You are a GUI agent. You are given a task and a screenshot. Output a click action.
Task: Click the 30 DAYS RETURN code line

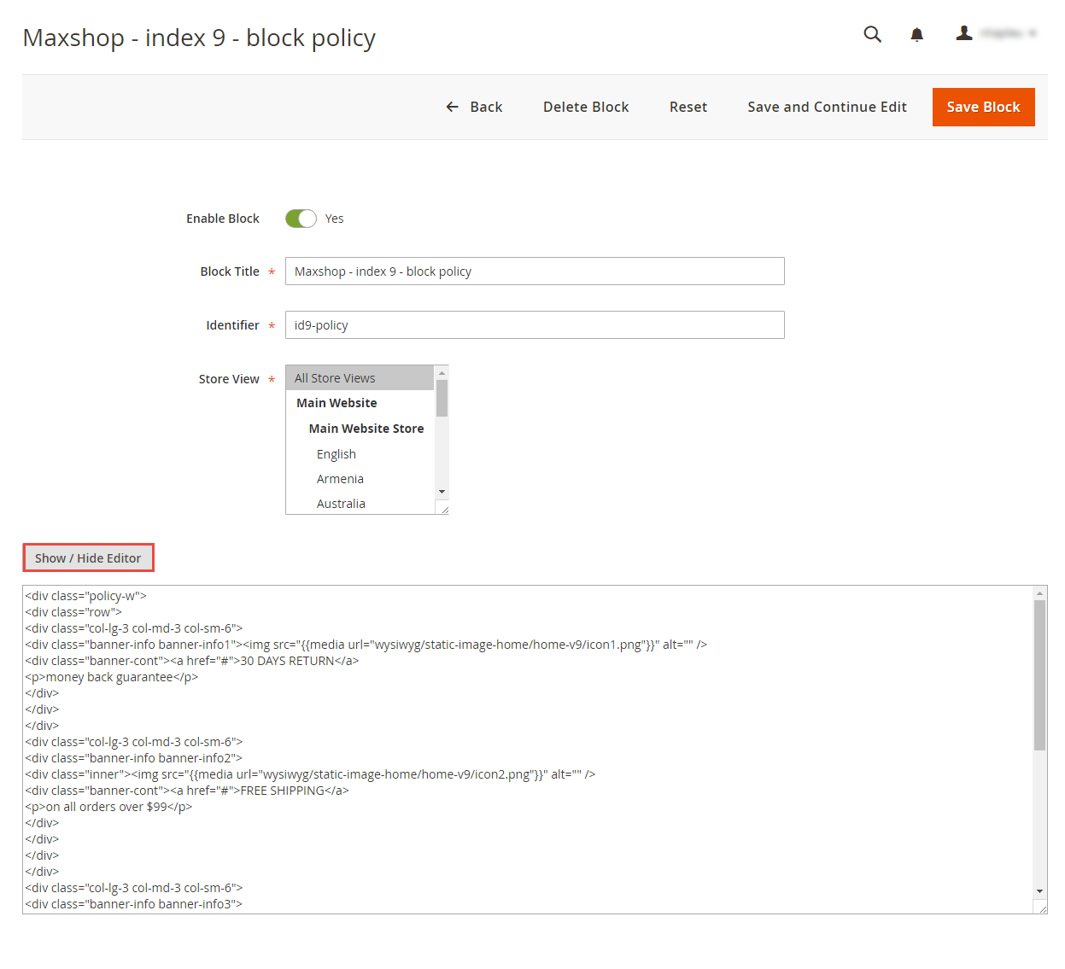coord(192,661)
